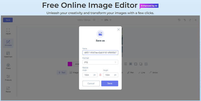Click the text spacing icon
This screenshot has height=101, width=201.
pyautogui.click(x=125, y=64)
